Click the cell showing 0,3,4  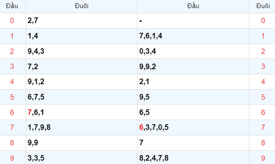[x=193, y=51]
